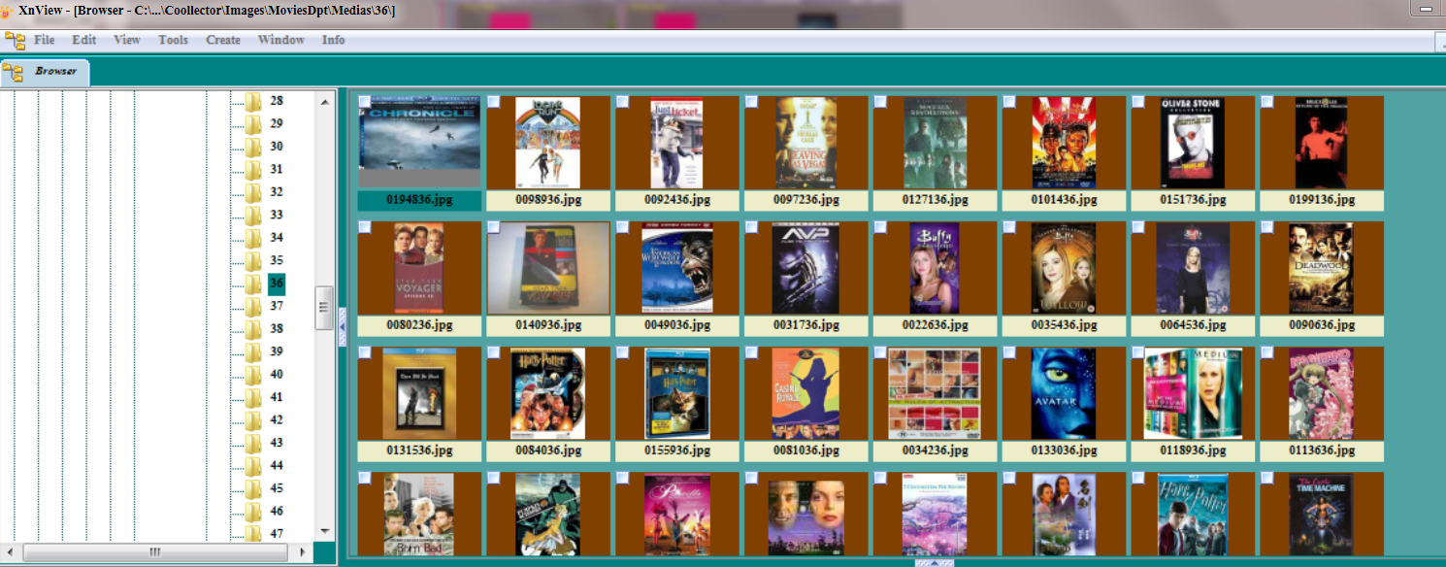Click folder icon for folder 34
The width and height of the screenshot is (1446, 567).
253,238
